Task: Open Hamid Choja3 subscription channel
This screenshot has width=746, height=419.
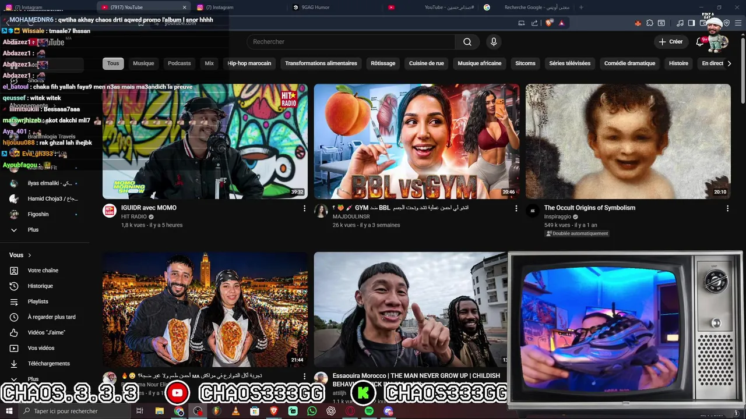Action: pyautogui.click(x=52, y=198)
